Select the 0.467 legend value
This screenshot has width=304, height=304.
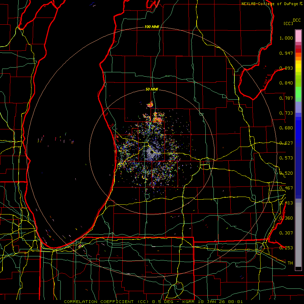pyautogui.click(x=286, y=188)
